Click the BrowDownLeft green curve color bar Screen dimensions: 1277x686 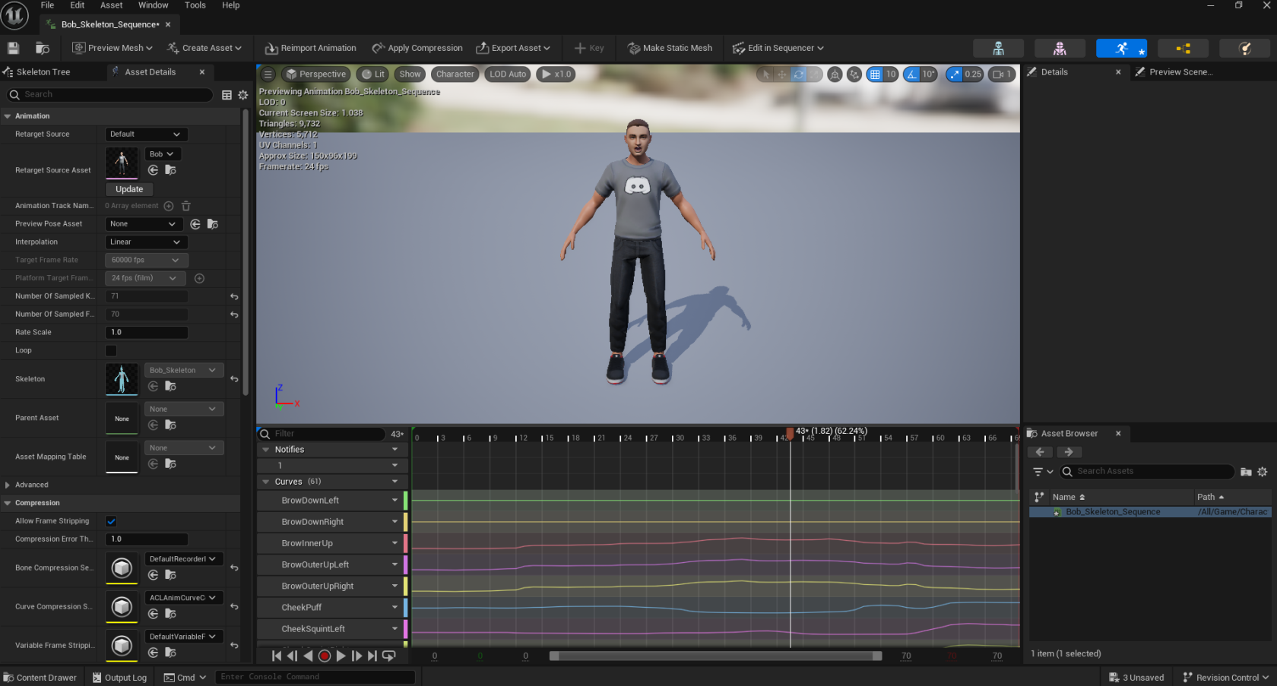click(x=406, y=501)
